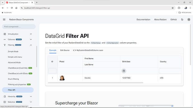Screen dimensions: 193x108
Task: Open the settings gear icon
Action: pos(189,19)
